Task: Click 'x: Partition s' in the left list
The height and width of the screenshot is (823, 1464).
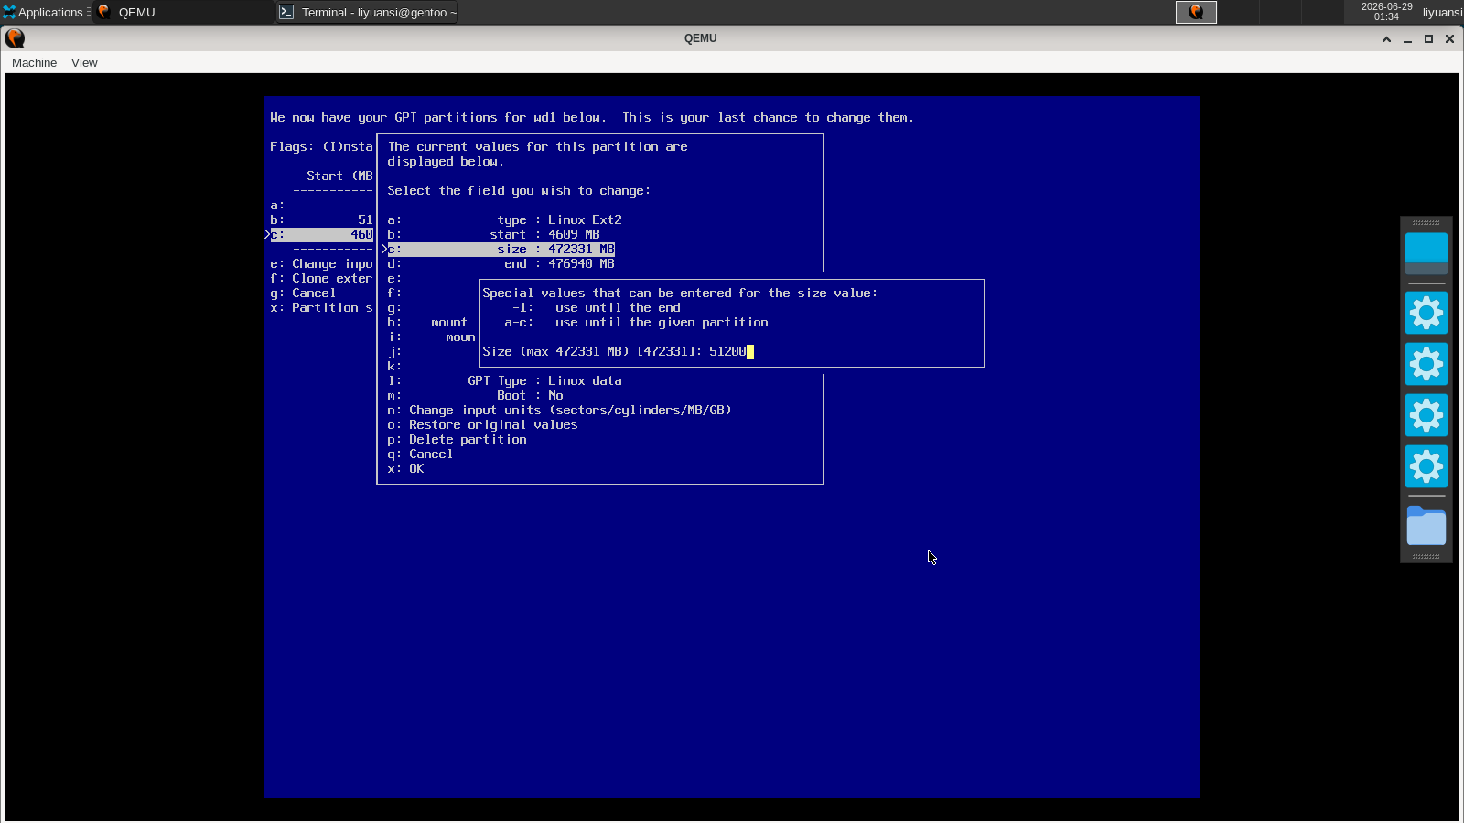Action: 321,307
